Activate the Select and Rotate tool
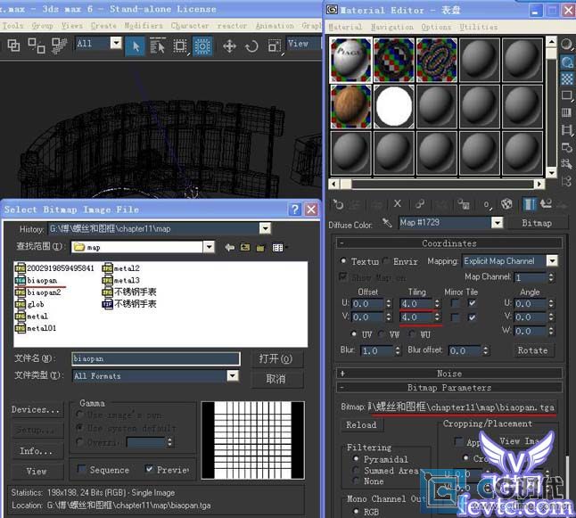 click(252, 46)
